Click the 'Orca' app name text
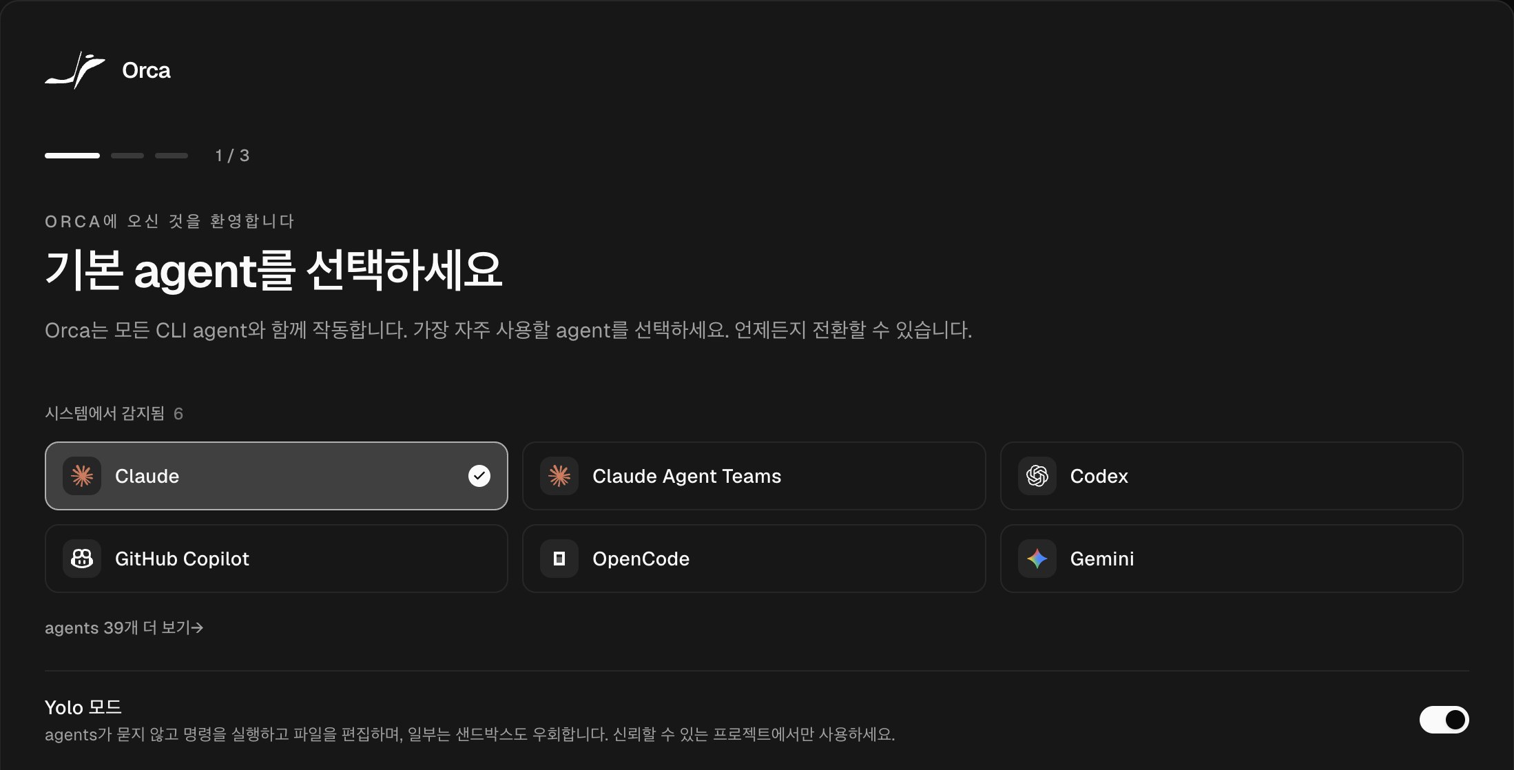This screenshot has width=1514, height=770. point(146,70)
